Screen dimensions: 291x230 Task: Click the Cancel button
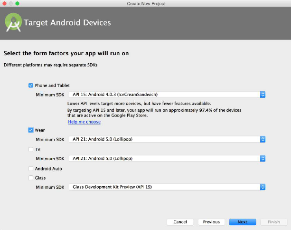click(x=180, y=222)
